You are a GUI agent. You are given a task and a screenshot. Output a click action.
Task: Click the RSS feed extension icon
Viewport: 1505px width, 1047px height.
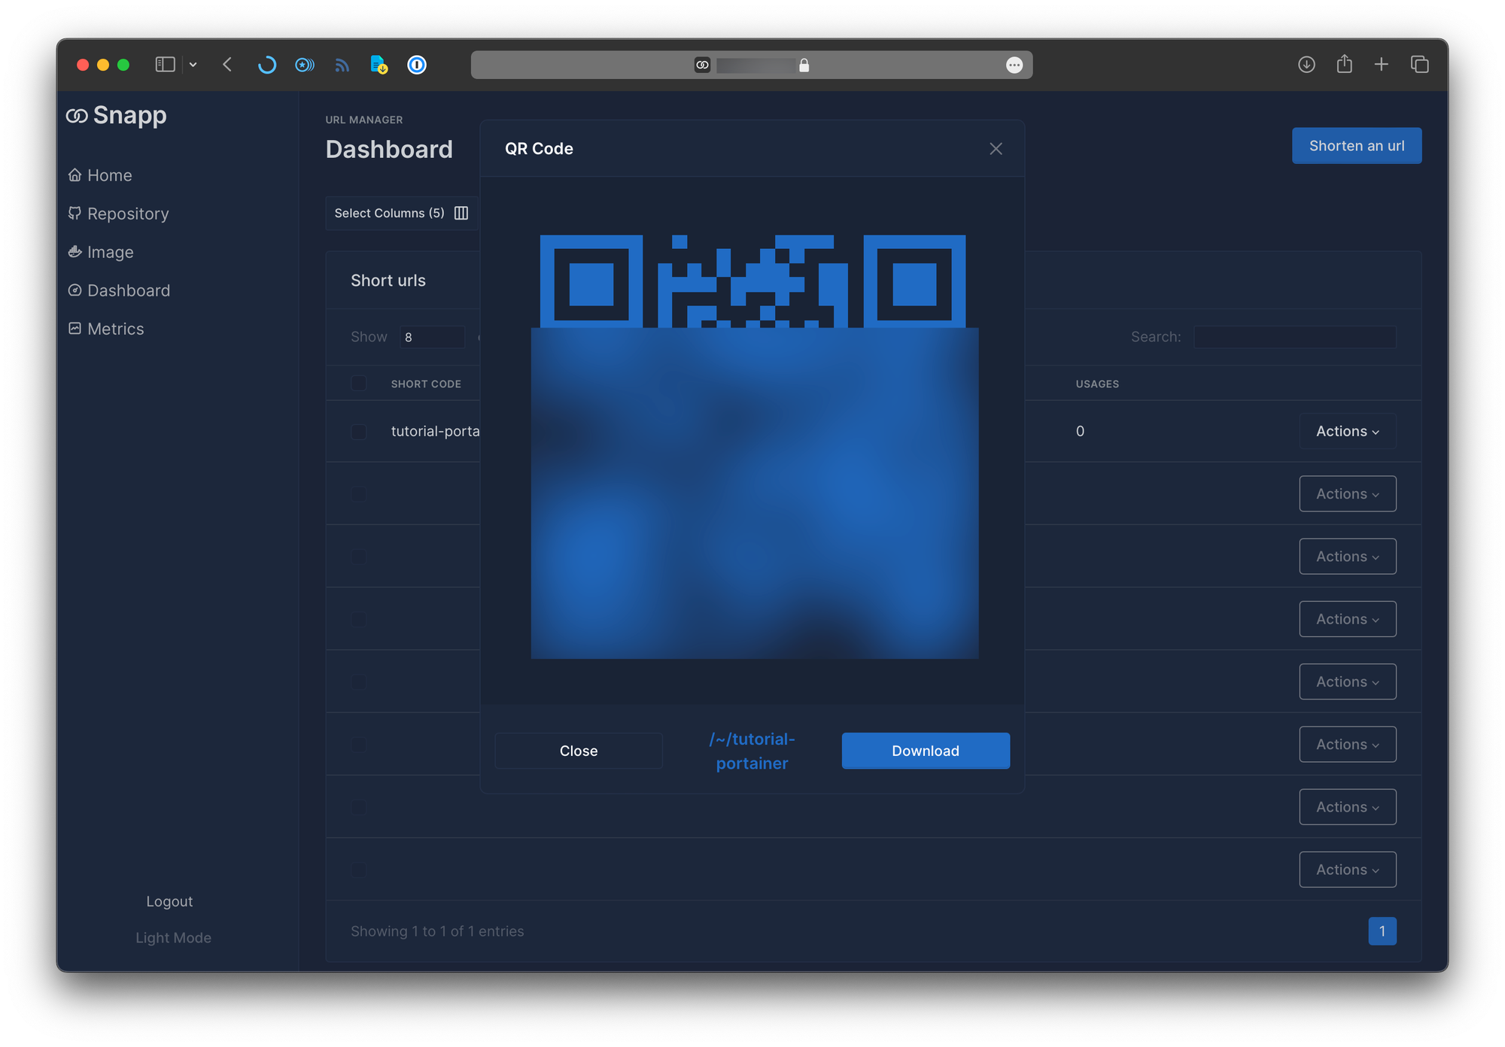(342, 65)
